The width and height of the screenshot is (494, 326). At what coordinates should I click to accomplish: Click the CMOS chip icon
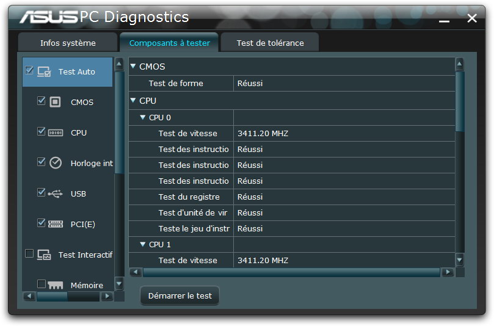(x=55, y=102)
